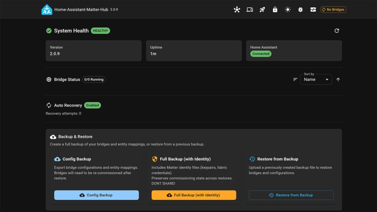377x212 pixels.
Task: Click the Auto Recovery Enabled badge
Action: (x=92, y=105)
